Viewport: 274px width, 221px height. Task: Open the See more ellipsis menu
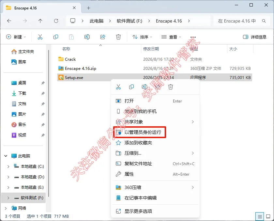tap(193, 37)
